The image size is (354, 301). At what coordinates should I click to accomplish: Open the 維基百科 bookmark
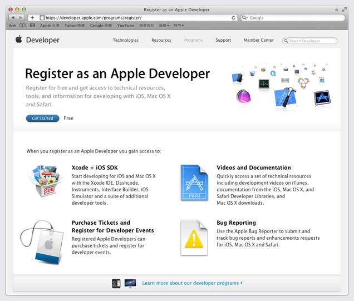146,26
